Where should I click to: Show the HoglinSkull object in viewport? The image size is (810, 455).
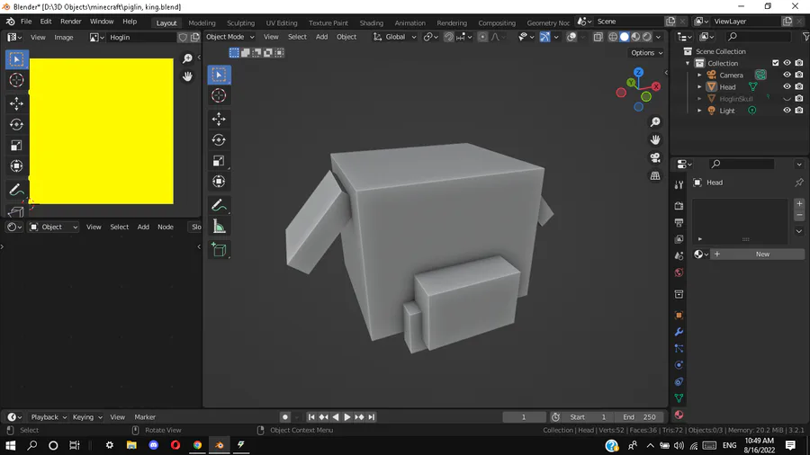tap(787, 99)
